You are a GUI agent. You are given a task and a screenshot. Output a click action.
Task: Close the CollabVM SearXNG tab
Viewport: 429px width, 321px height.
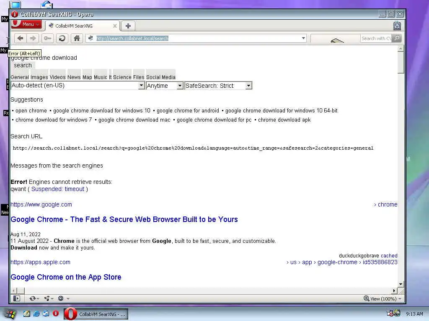[x=115, y=26]
